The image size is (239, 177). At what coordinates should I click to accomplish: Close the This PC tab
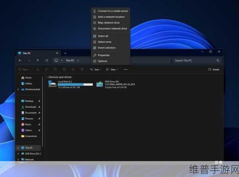tap(57, 53)
